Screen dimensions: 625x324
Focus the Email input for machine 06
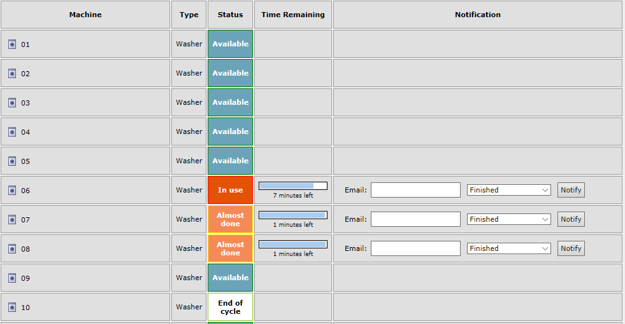point(415,190)
